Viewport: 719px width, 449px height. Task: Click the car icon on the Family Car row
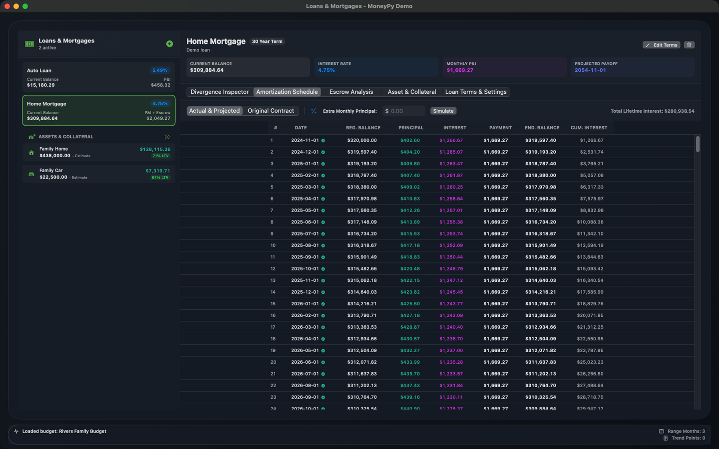tap(31, 174)
